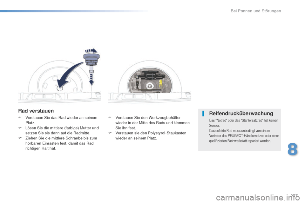Click the bullet 'Lösen Sie die mittlere (farbige) Mutter'
Viewport: 305px width, 203px height.
pyautogui.click(x=59, y=130)
